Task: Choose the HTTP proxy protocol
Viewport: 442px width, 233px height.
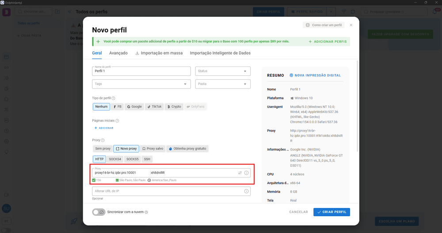Action: click(x=99, y=159)
